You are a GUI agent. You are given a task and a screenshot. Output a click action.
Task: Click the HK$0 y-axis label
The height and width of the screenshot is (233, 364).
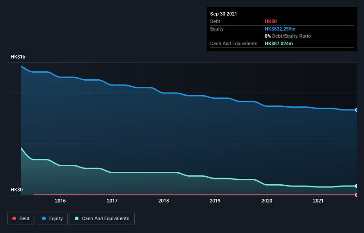(x=17, y=190)
